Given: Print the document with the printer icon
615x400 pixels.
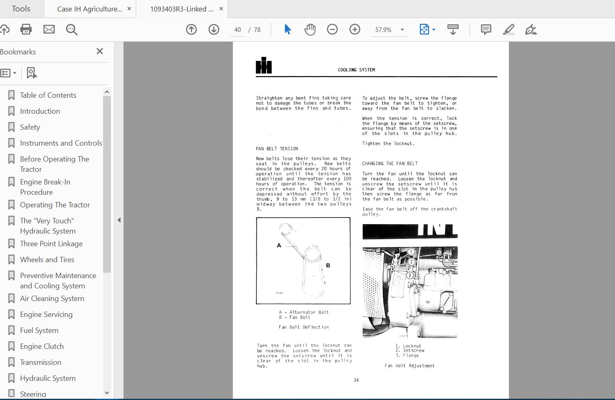Looking at the screenshot, I should click(26, 29).
